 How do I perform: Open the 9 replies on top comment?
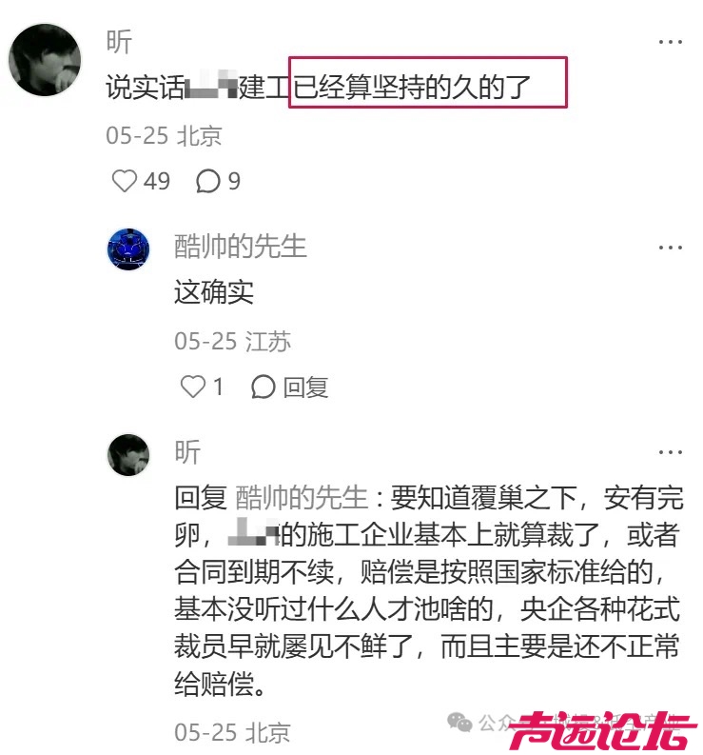tap(219, 182)
